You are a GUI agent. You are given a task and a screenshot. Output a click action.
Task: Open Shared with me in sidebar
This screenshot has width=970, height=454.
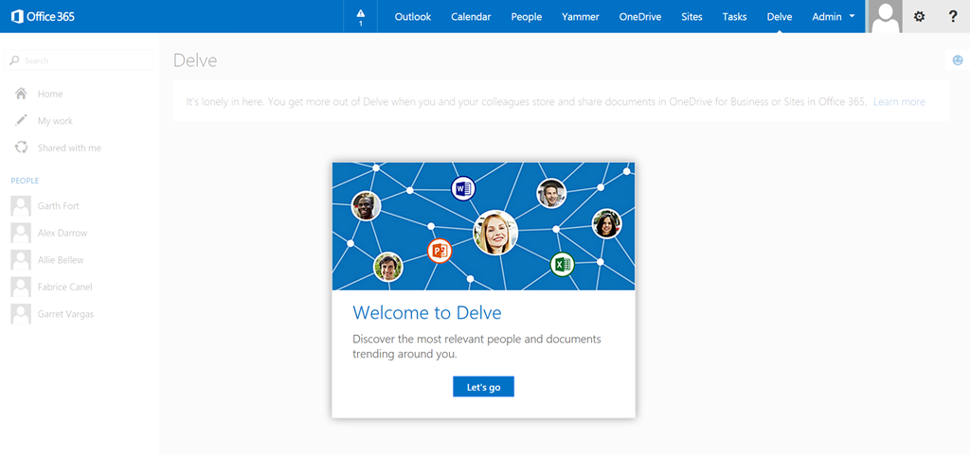pyautogui.click(x=69, y=148)
